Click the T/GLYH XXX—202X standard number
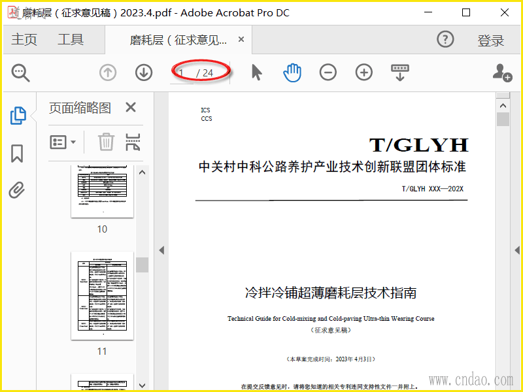The height and width of the screenshot is (392, 523). [433, 189]
